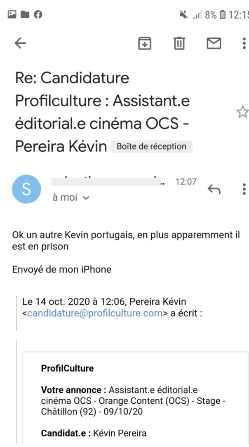Archive this email conversation
249x447 pixels.
pyautogui.click(x=144, y=43)
